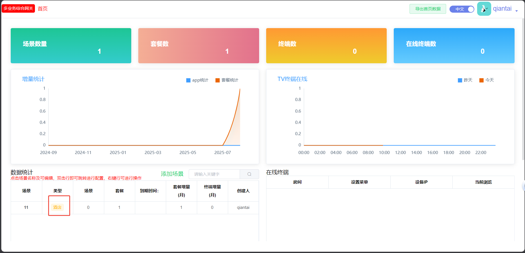Click the 酒店 type tag

pos(57,207)
